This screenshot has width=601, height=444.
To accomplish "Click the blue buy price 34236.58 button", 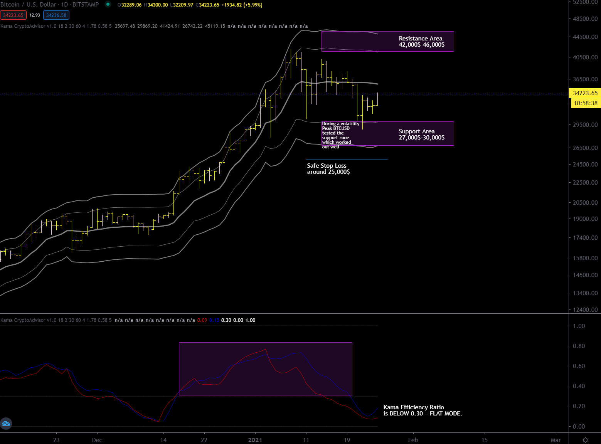I will [x=56, y=15].
